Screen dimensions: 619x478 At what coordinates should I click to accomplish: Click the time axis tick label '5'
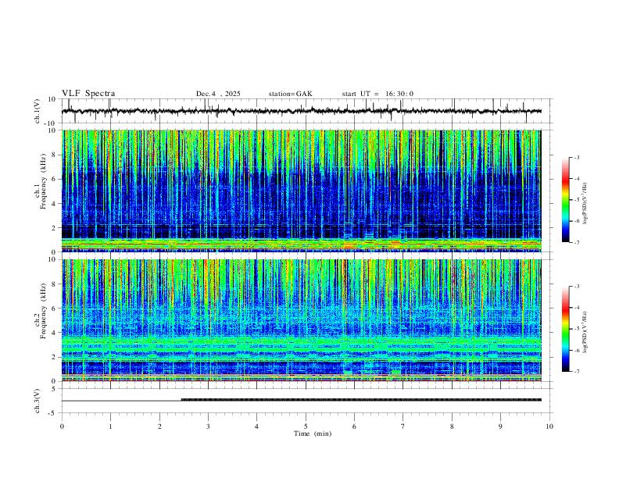tap(306, 426)
